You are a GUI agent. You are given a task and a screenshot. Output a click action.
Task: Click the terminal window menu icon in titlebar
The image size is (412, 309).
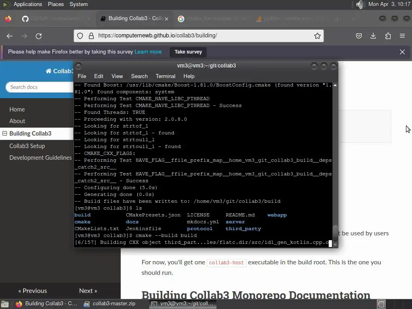pos(78,66)
